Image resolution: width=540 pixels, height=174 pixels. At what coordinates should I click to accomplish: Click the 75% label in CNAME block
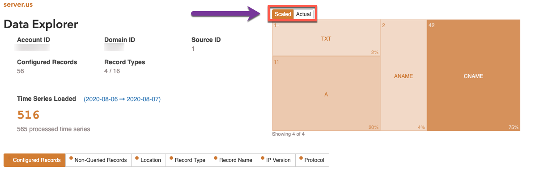pos(513,127)
